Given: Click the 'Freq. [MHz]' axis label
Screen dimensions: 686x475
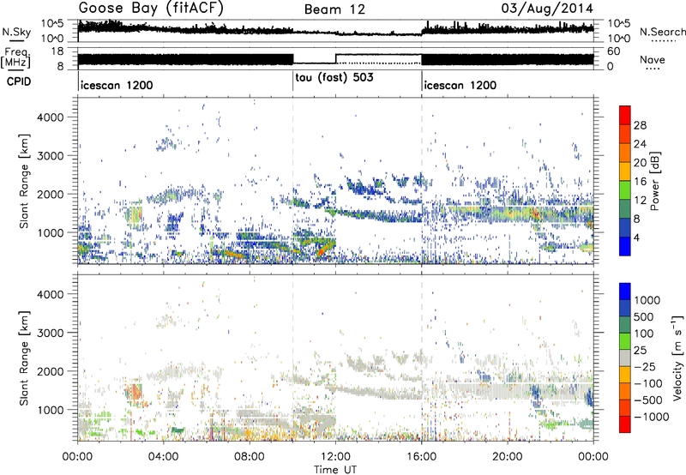Looking at the screenshot, I should click(x=15, y=58).
